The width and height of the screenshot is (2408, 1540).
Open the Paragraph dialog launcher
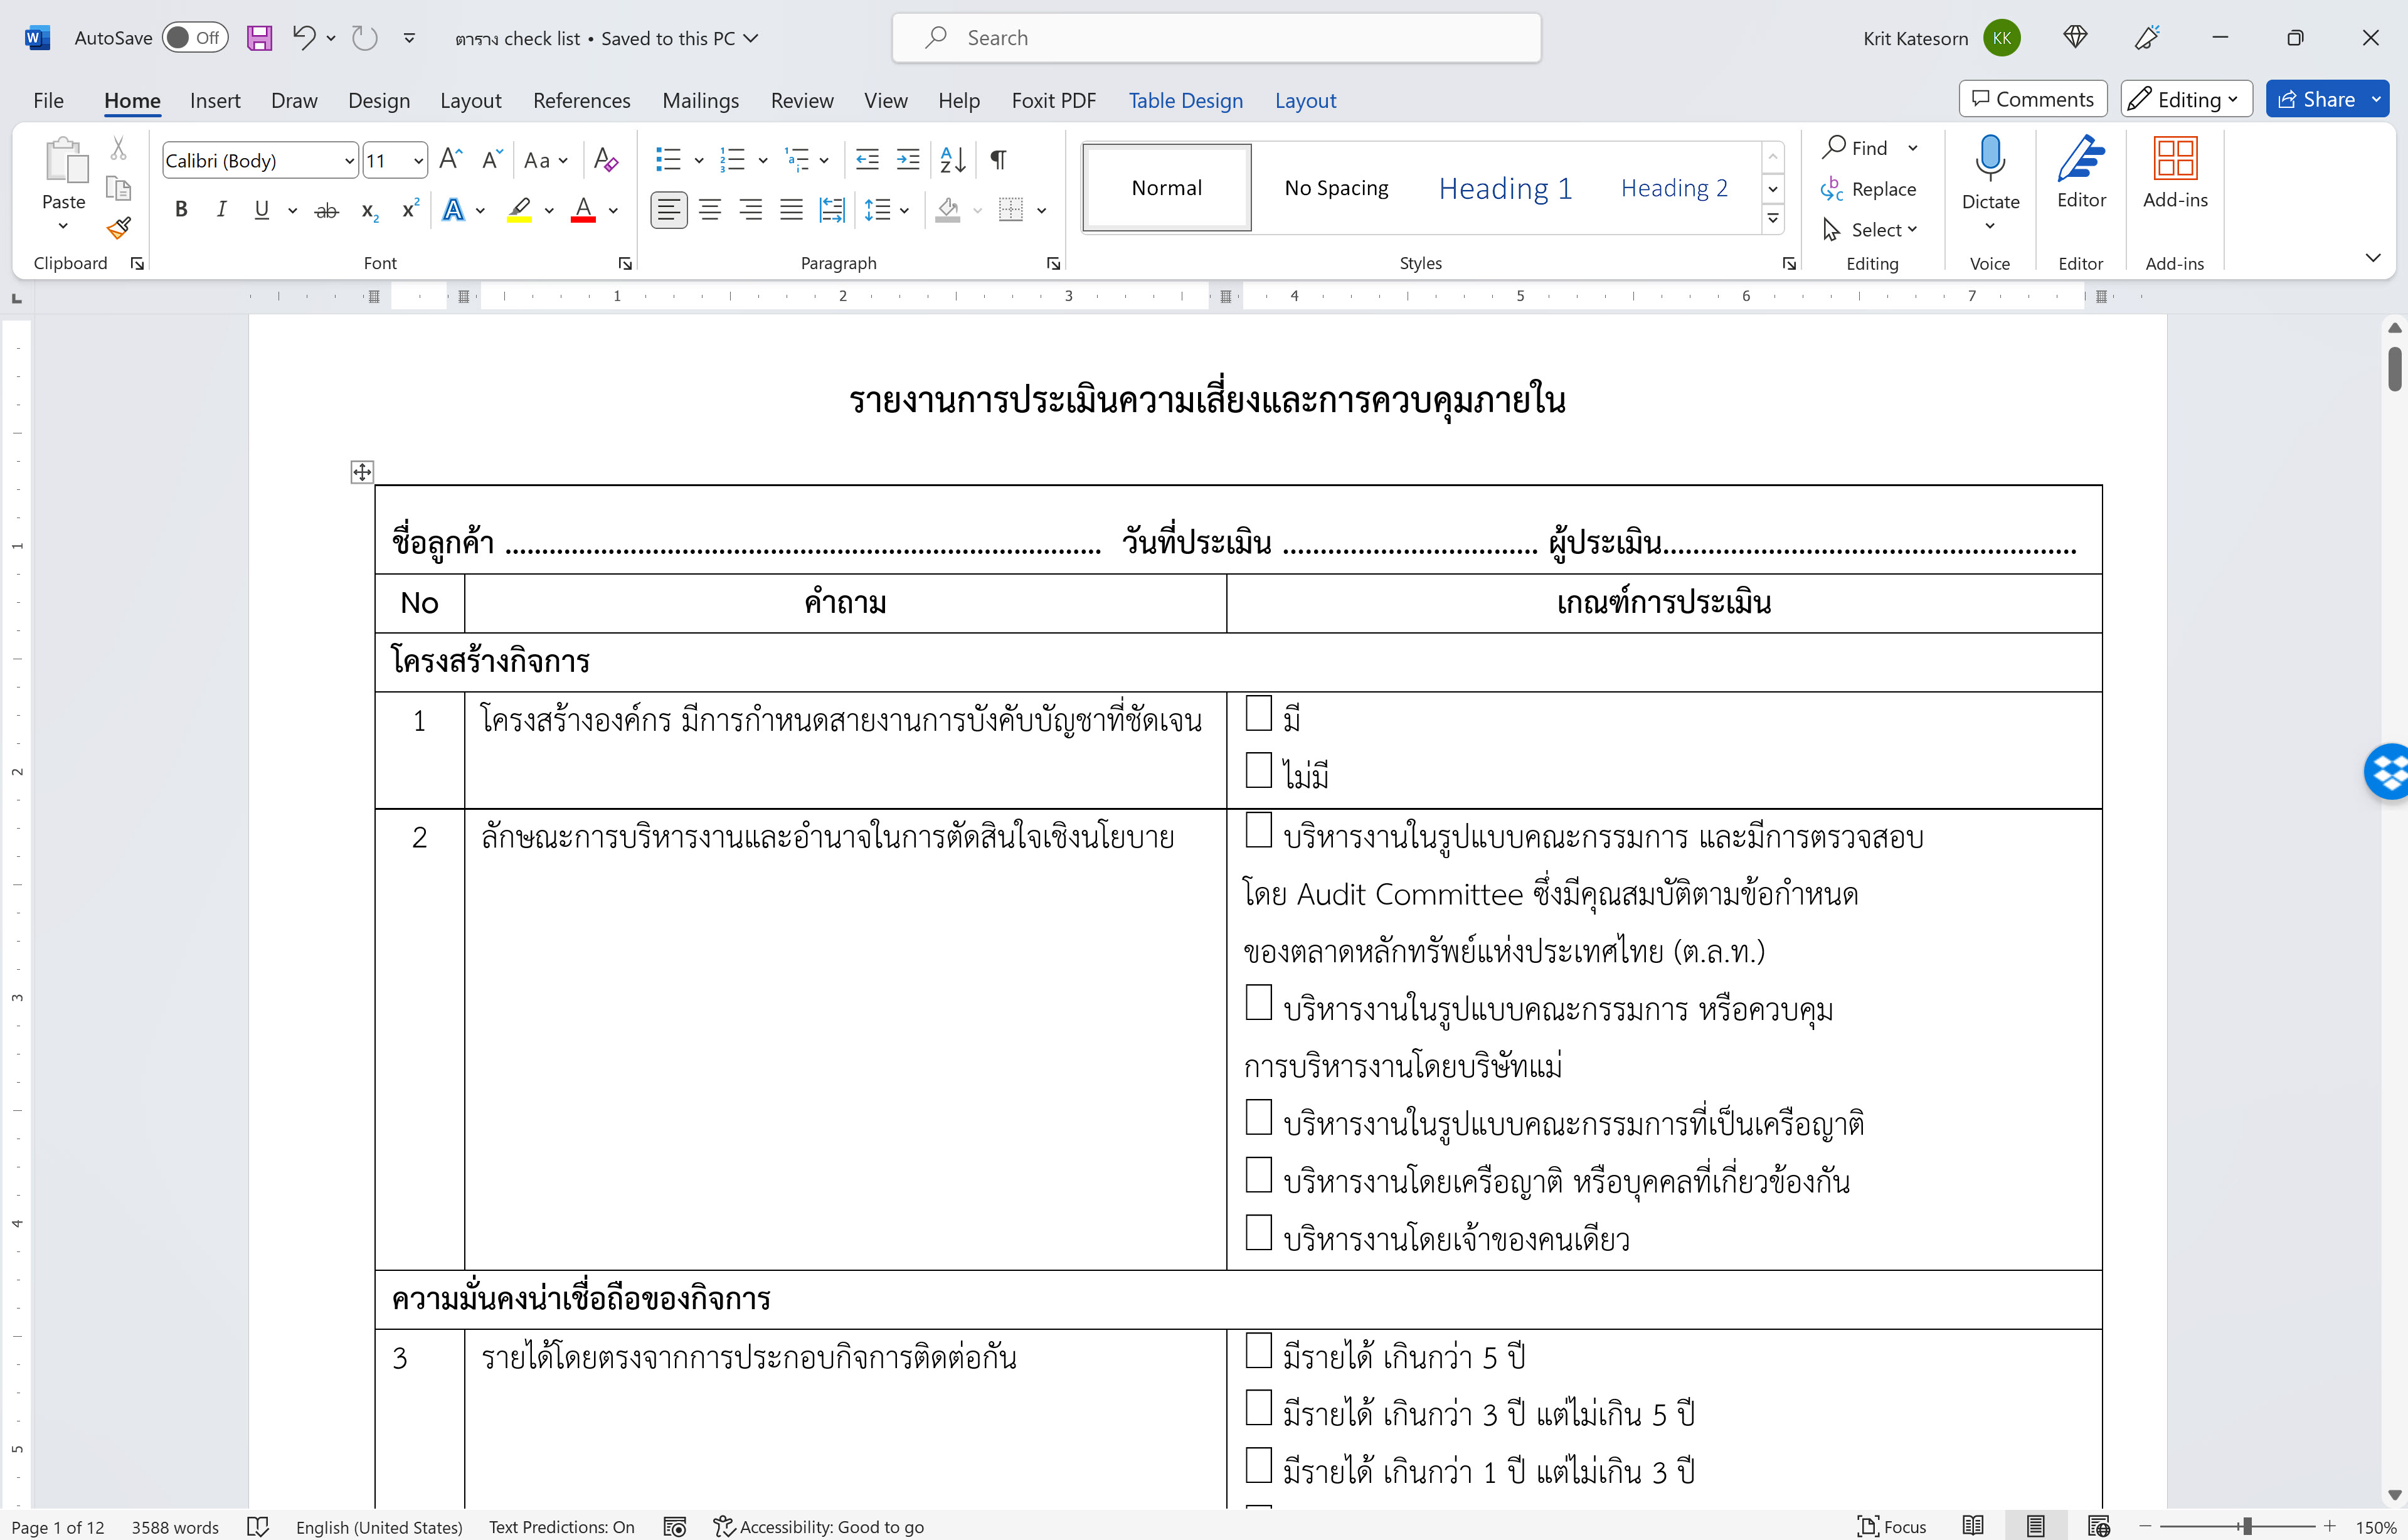[1053, 263]
